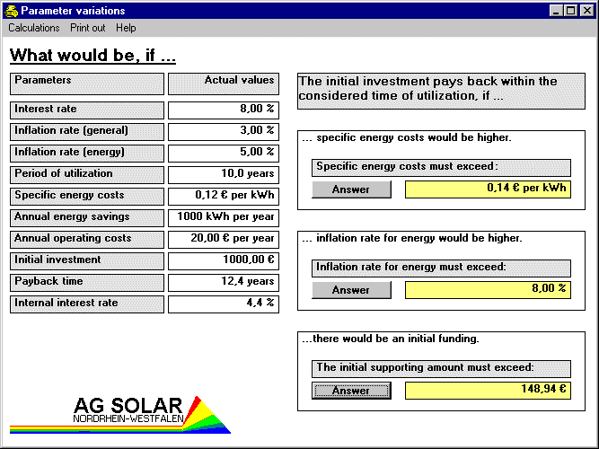
Task: Click the Annual energy savings value 1000 kWh
Action: click(224, 217)
